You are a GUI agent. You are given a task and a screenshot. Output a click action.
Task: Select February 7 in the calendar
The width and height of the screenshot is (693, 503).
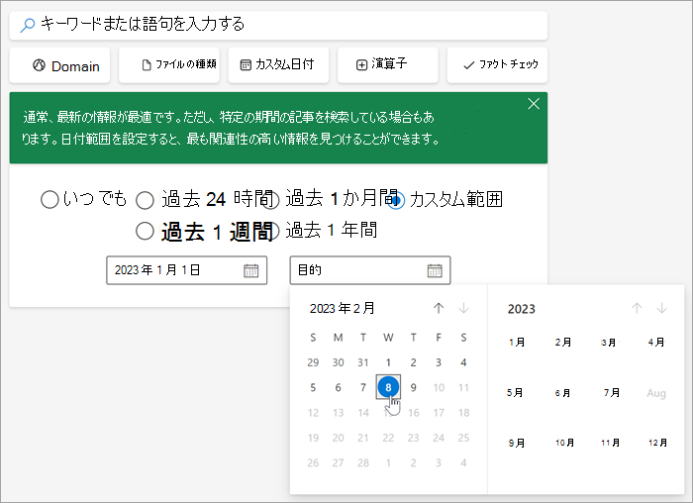point(363,387)
